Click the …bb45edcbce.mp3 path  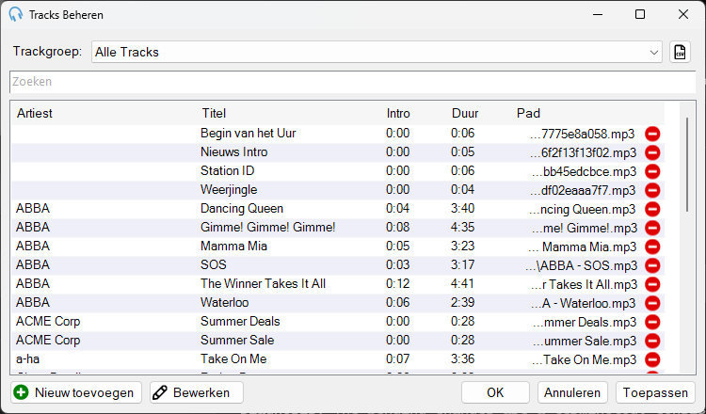pos(584,172)
